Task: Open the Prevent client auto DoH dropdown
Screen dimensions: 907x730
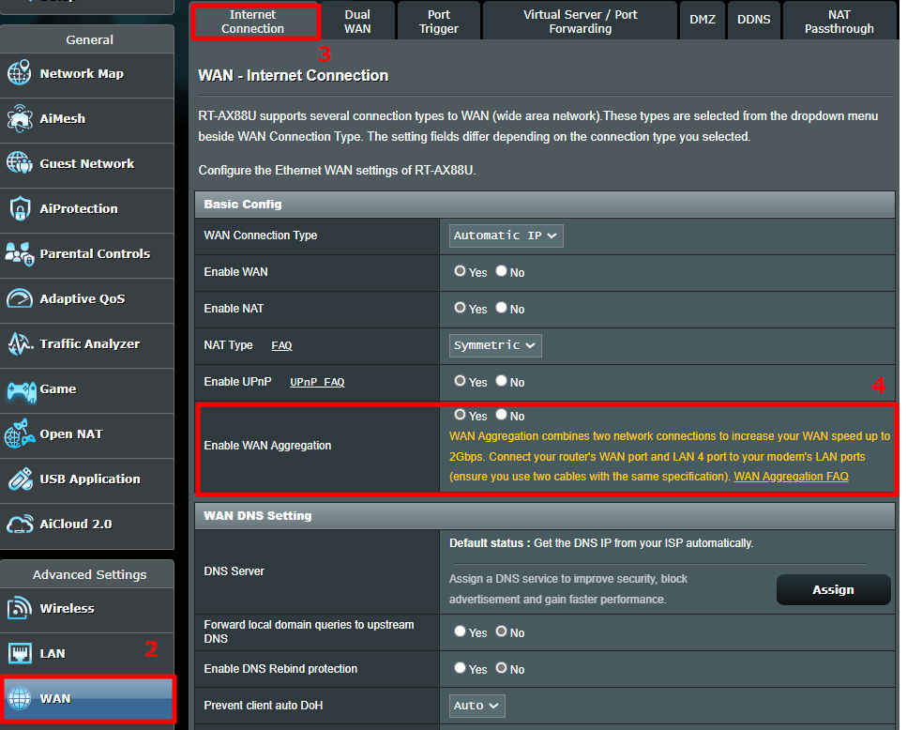Action: (477, 706)
